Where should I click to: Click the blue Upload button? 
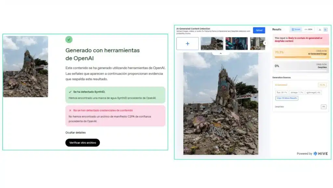[259, 30]
